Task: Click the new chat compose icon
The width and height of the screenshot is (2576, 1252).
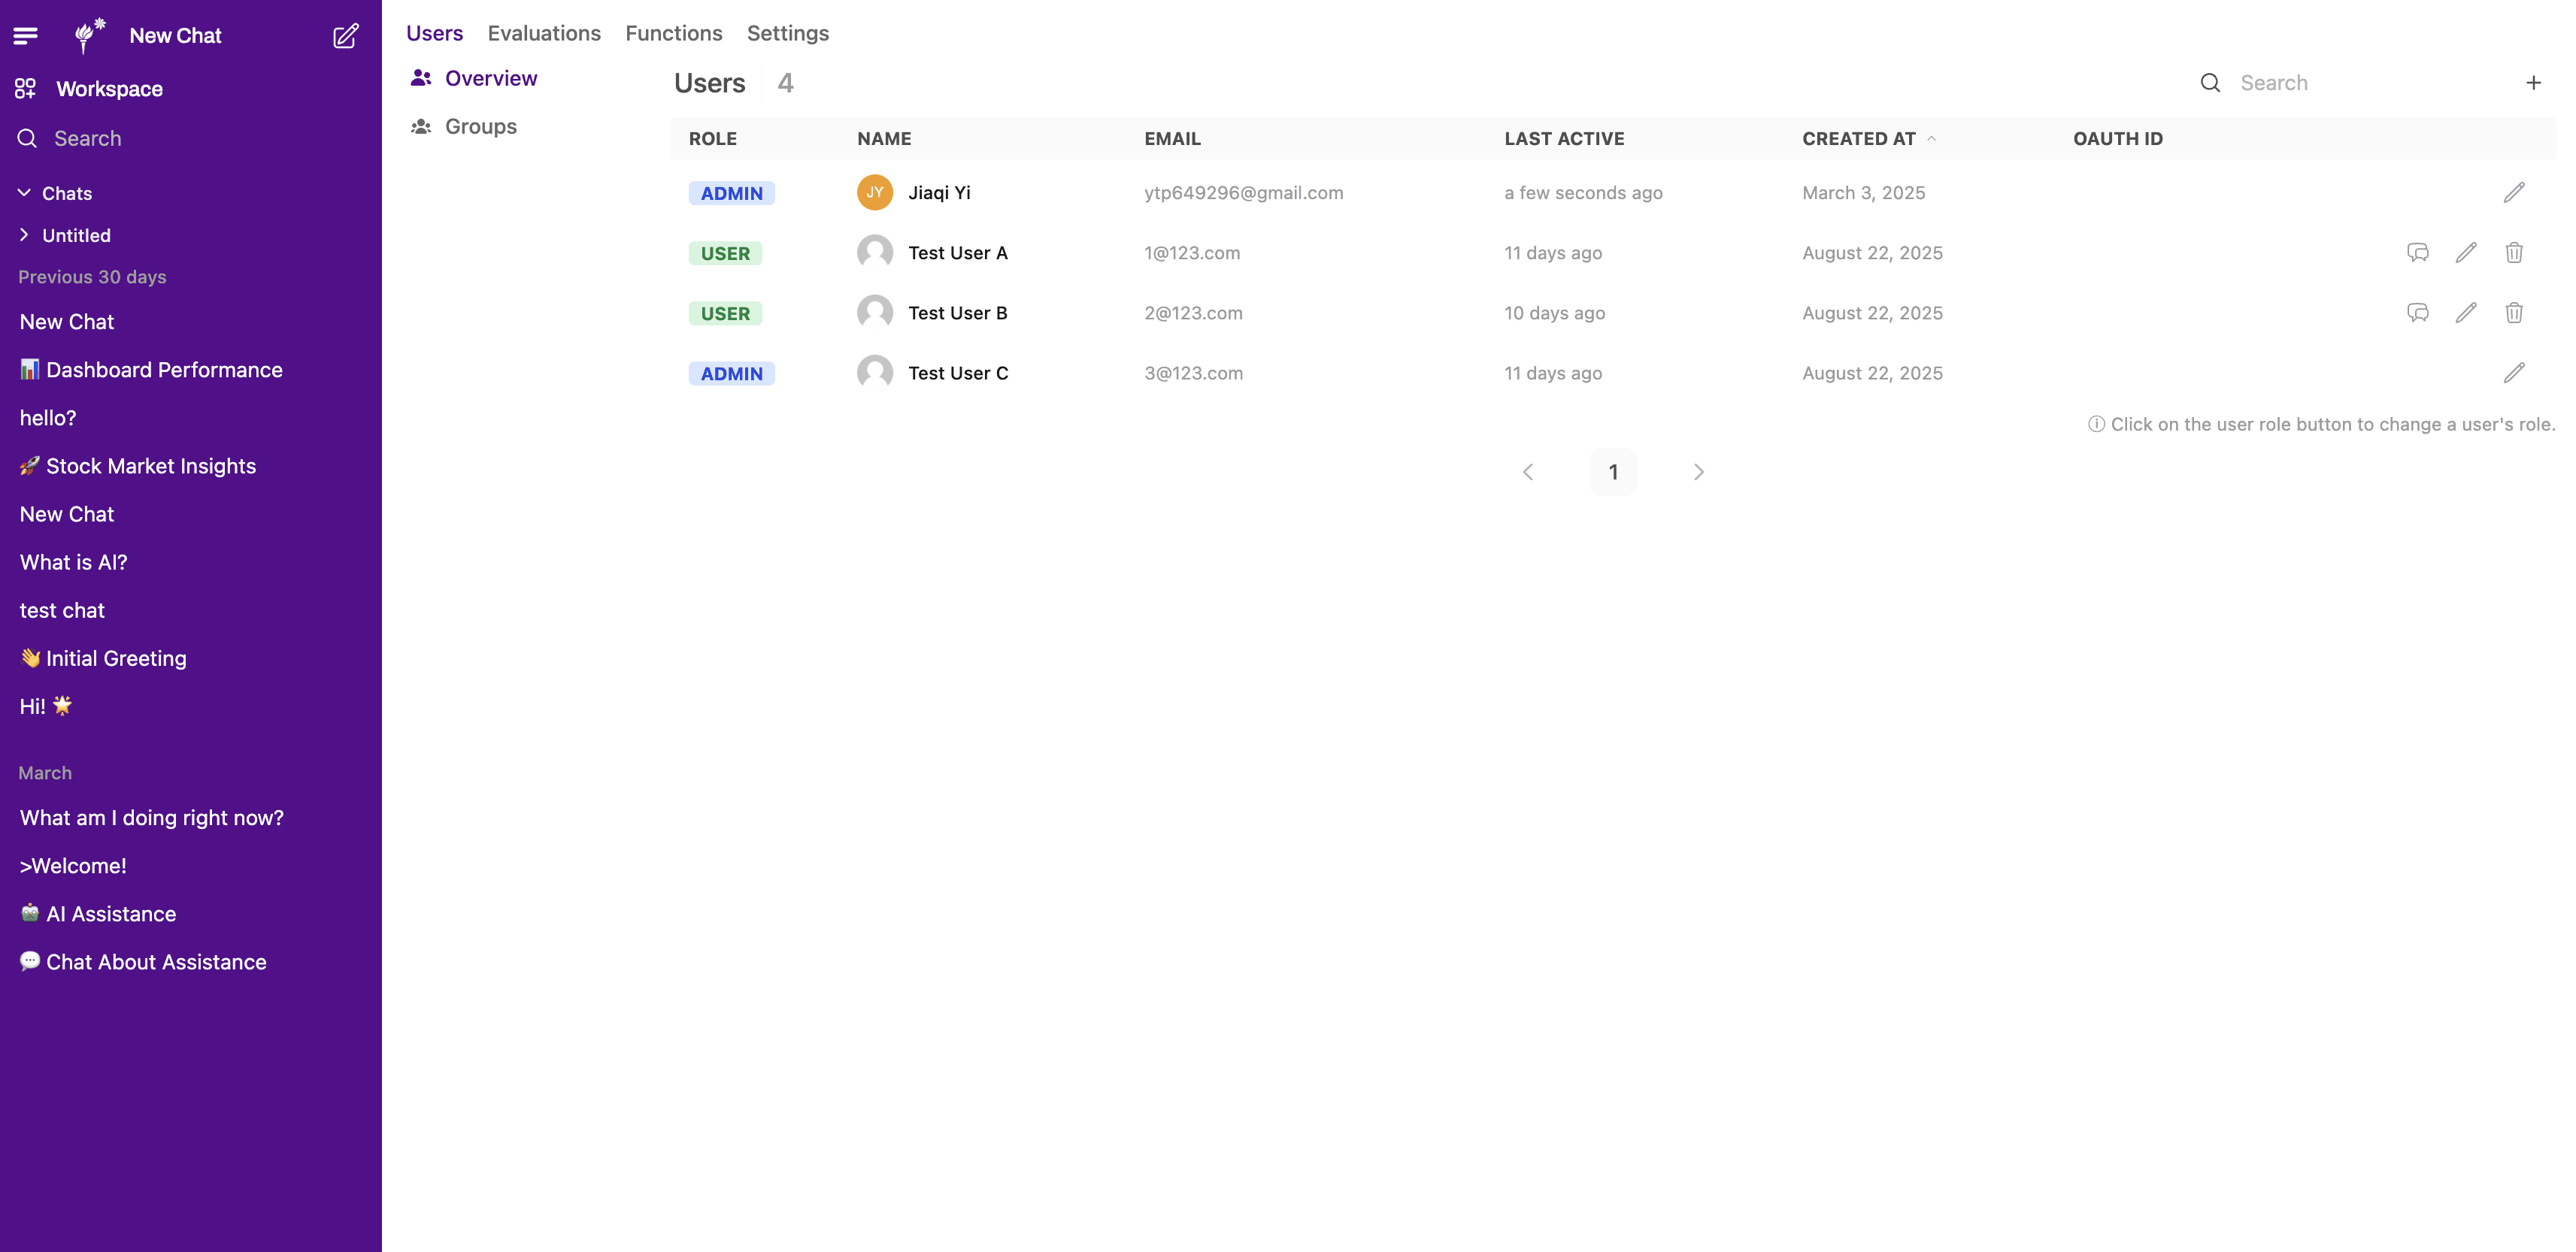Action: click(x=345, y=36)
